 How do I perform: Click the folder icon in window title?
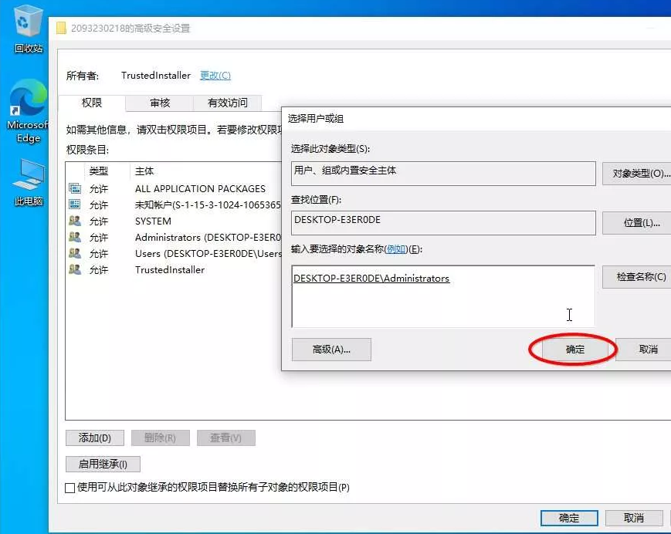tap(62, 29)
